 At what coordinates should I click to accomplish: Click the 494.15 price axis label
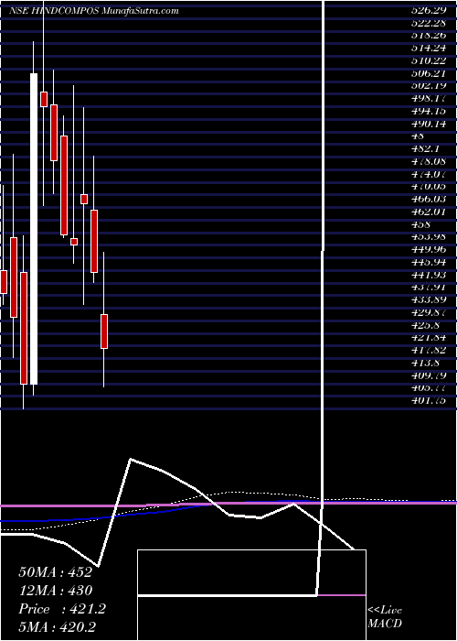428,111
